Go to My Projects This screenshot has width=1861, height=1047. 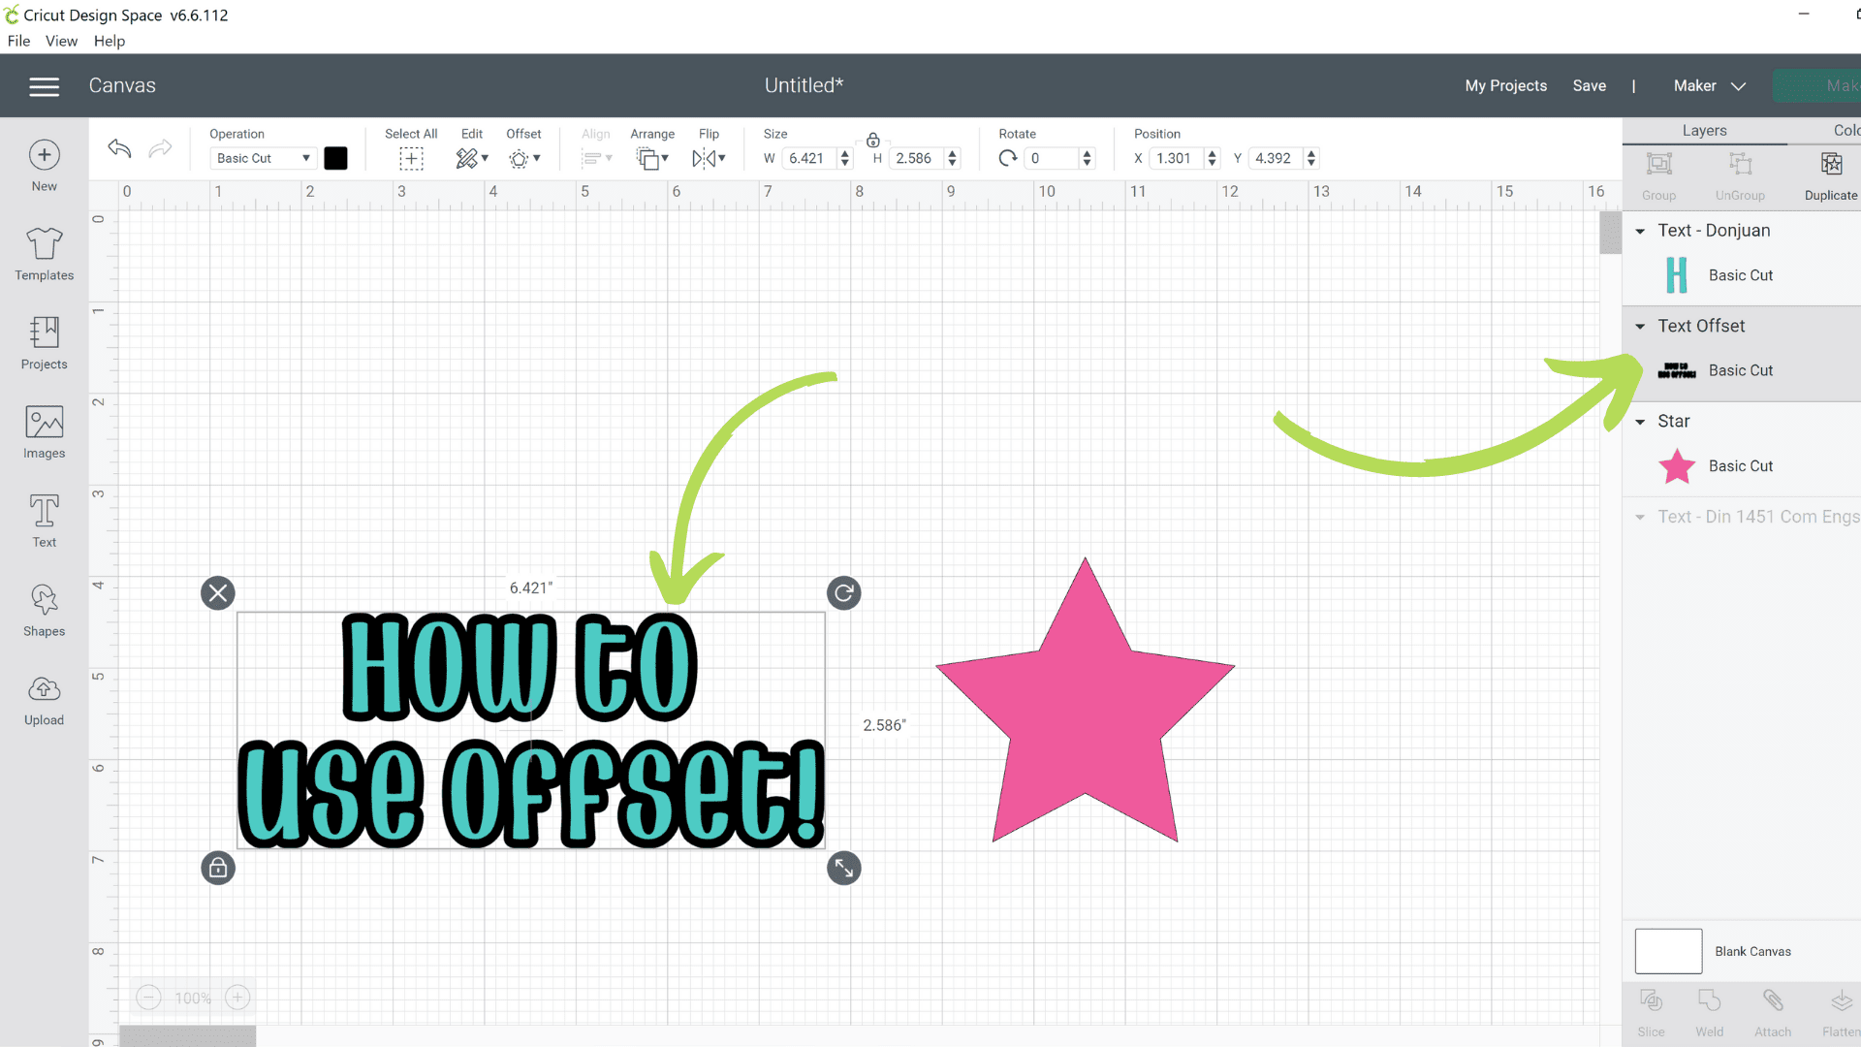pyautogui.click(x=1505, y=85)
